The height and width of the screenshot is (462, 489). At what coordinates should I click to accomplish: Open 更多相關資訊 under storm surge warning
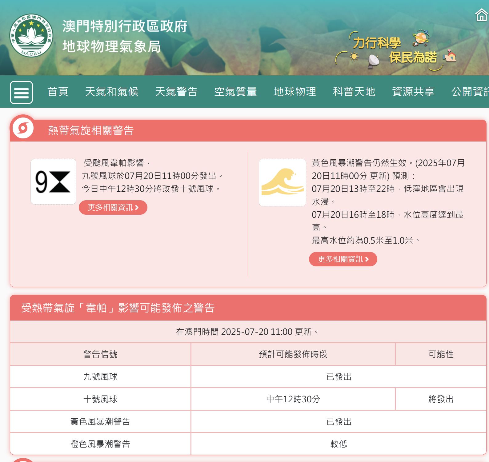pyautogui.click(x=343, y=259)
